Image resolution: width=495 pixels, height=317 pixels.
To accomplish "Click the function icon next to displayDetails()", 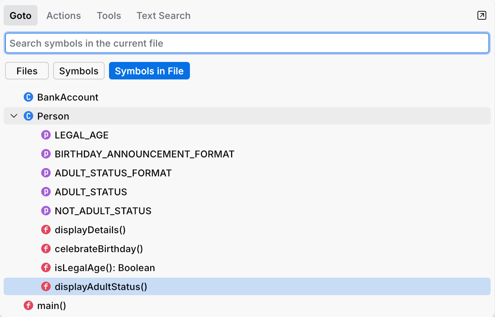I will pos(46,230).
